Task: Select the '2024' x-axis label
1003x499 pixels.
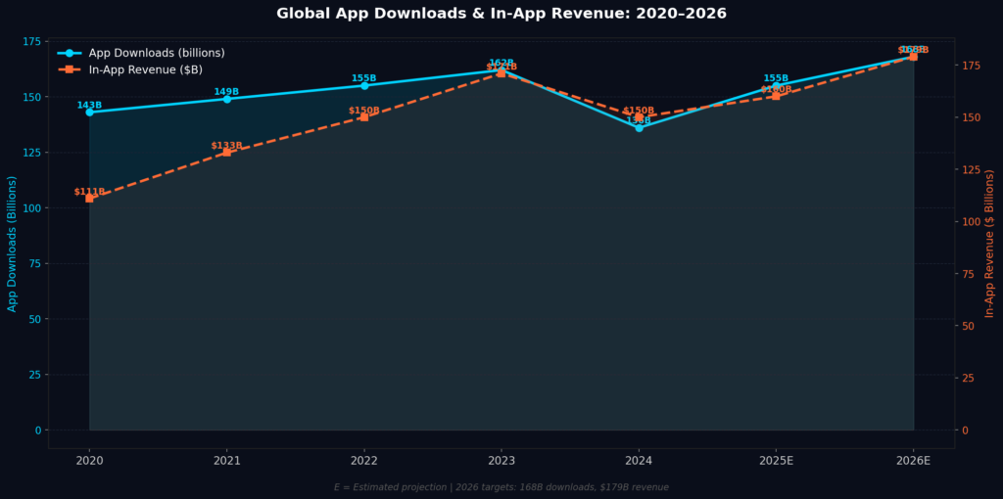Action: point(639,461)
